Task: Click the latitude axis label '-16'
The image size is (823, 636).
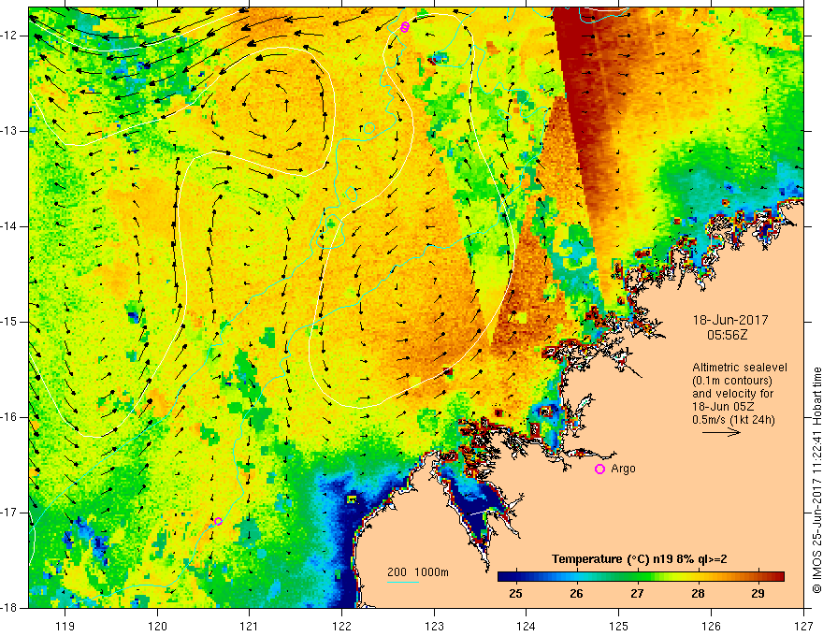Action: click(9, 417)
